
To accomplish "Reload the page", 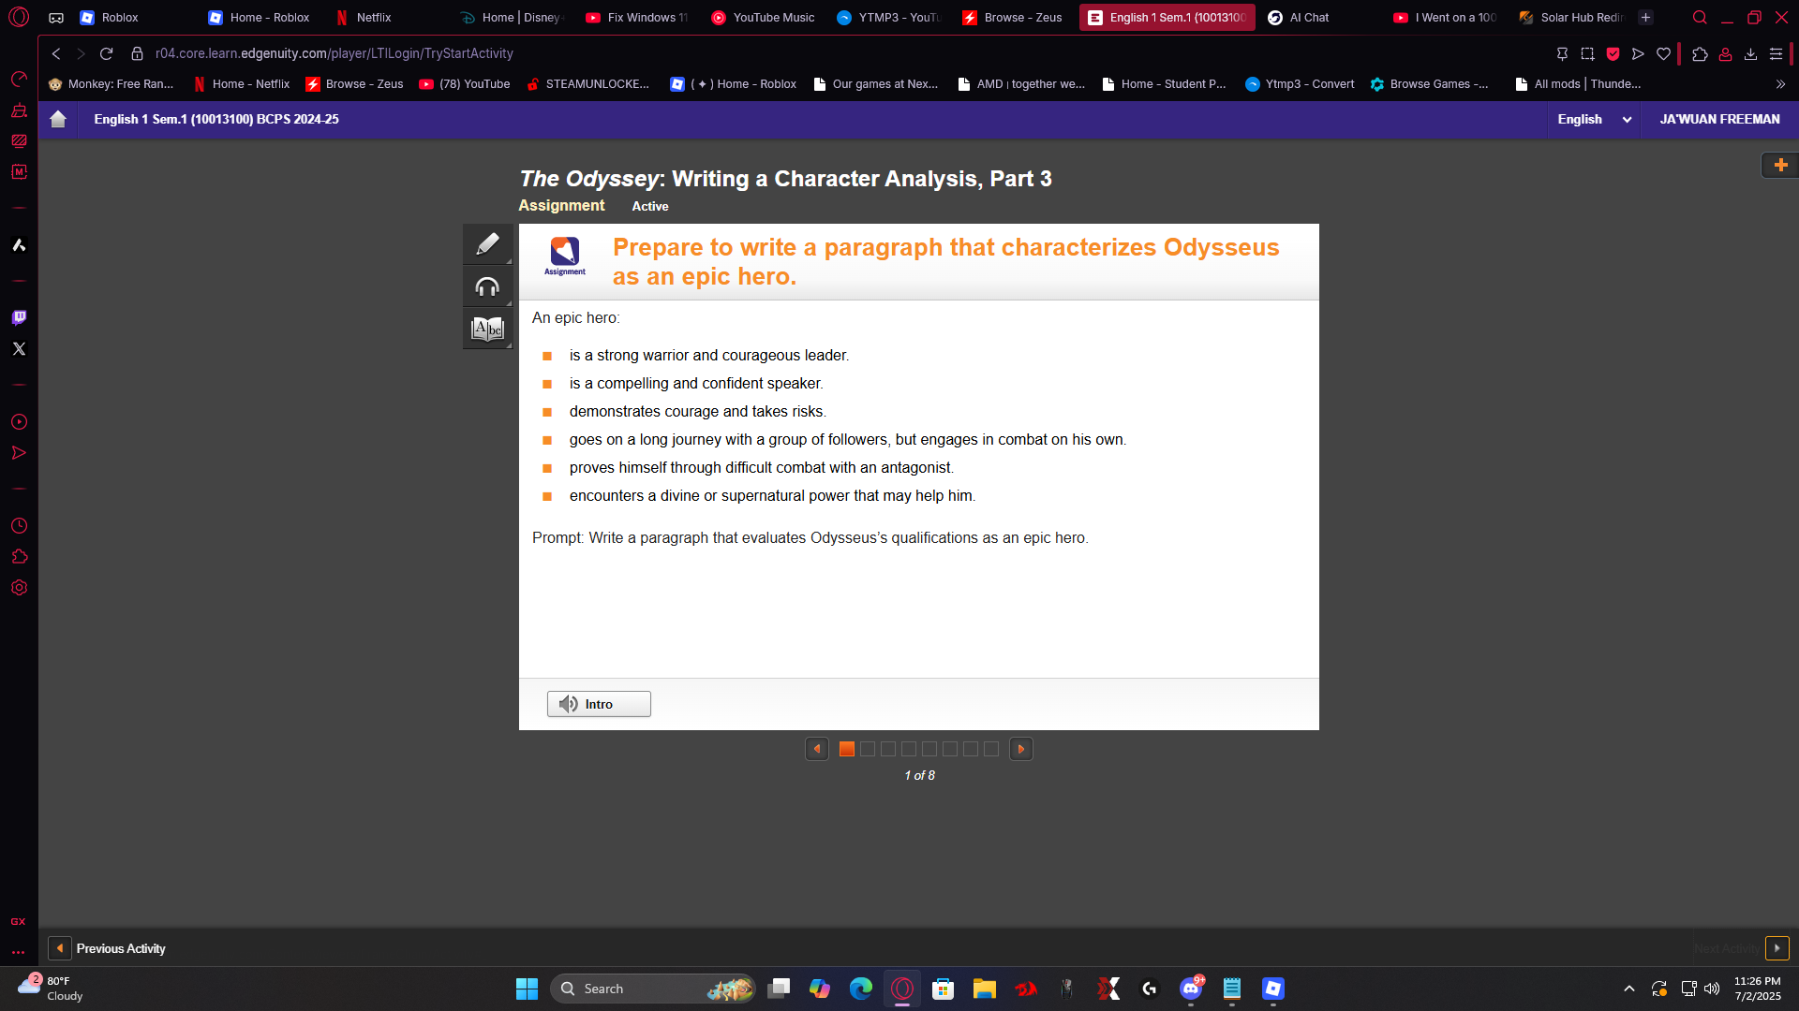I will [107, 53].
